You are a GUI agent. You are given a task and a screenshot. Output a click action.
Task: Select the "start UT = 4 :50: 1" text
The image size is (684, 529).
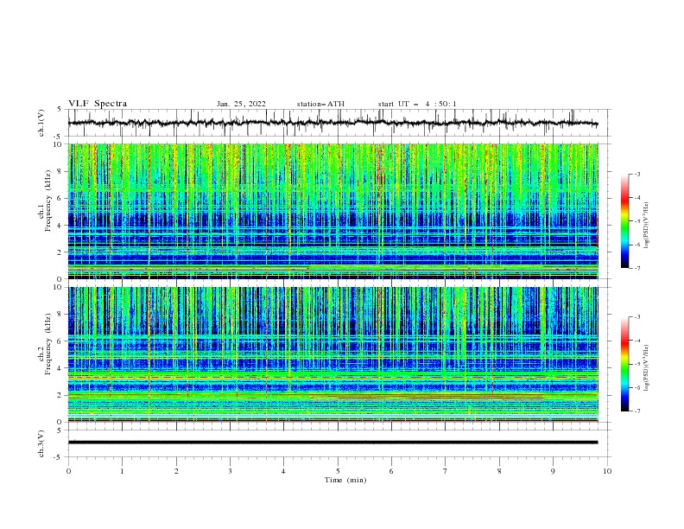point(417,104)
